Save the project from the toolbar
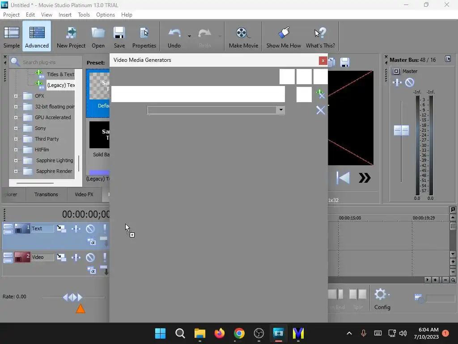Image resolution: width=458 pixels, height=344 pixels. (x=119, y=37)
